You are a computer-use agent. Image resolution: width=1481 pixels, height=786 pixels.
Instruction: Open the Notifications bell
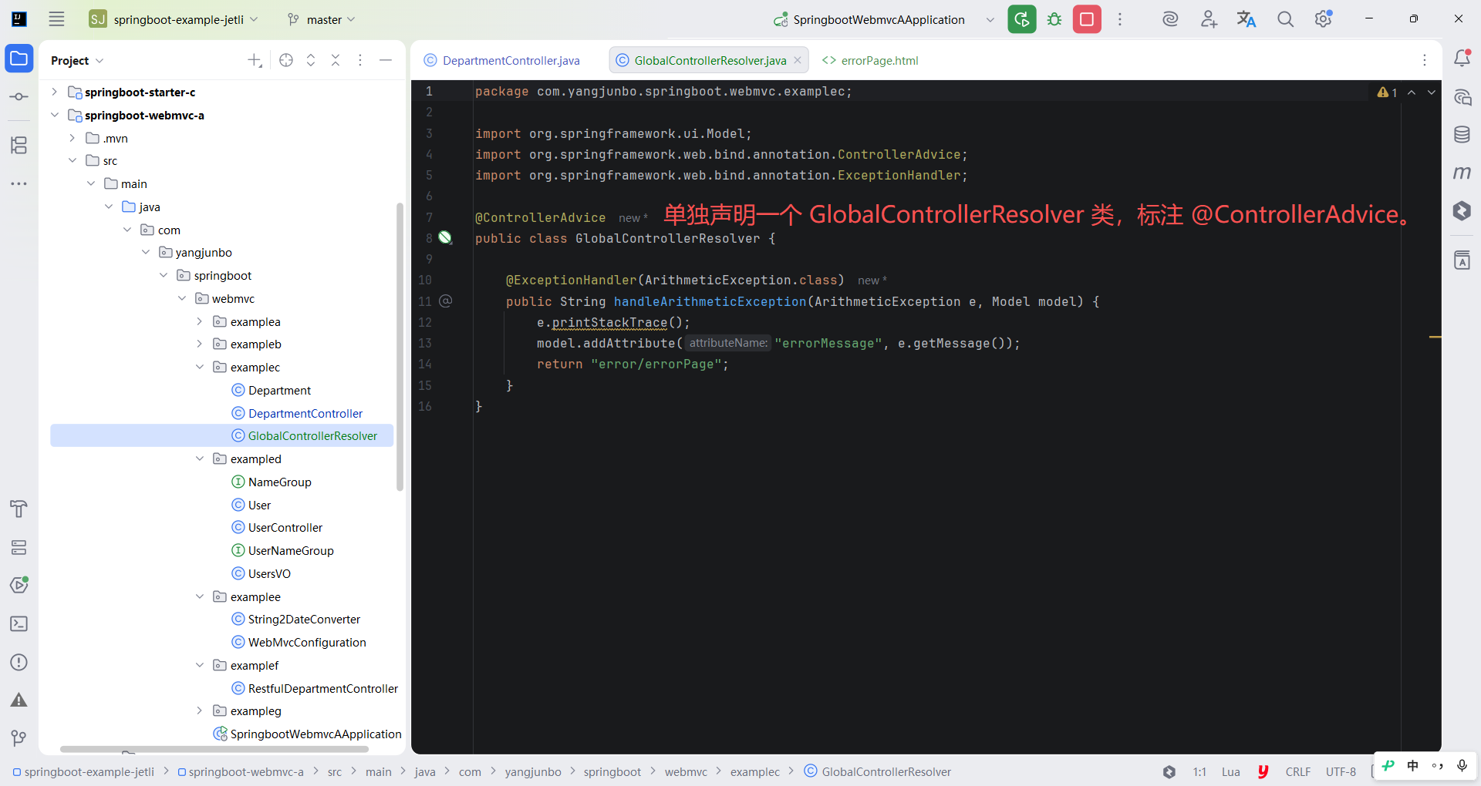pos(1462,59)
